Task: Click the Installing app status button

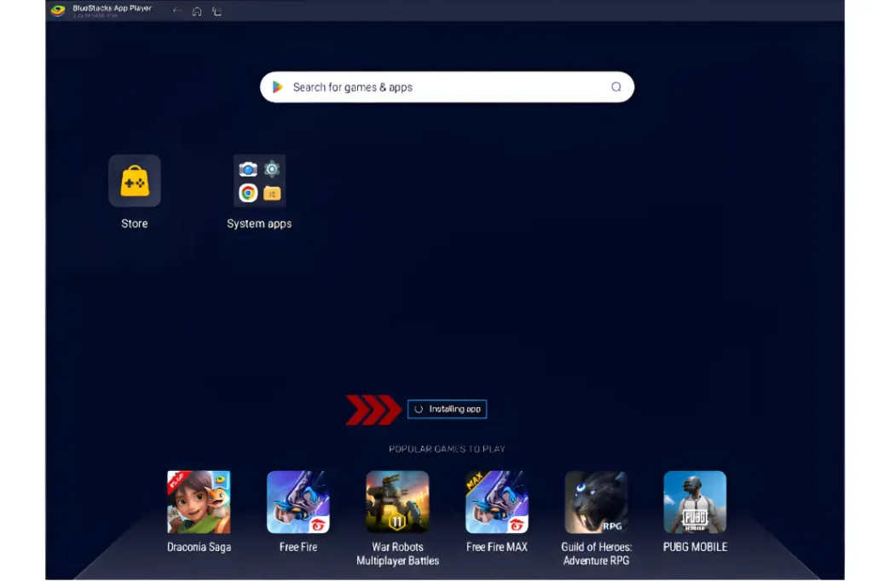Action: 447,409
